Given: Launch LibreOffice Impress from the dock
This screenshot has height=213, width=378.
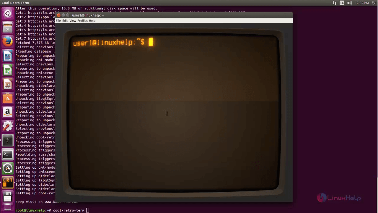Looking at the screenshot, I should pyautogui.click(x=7, y=84).
